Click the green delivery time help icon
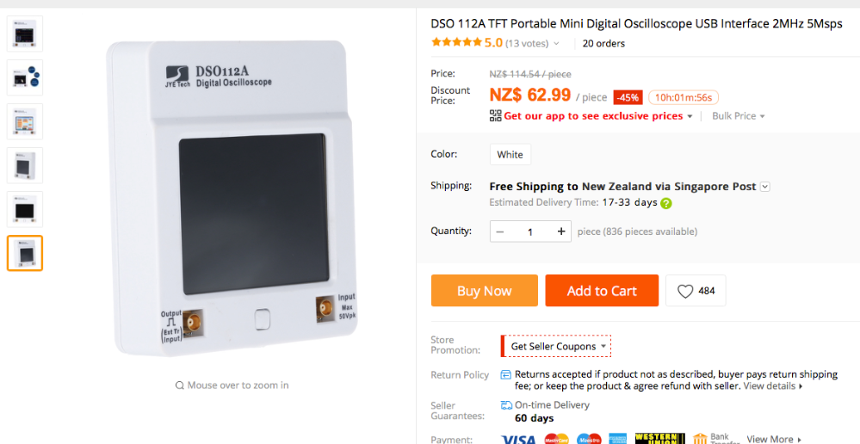Image resolution: width=860 pixels, height=444 pixels. coord(665,203)
